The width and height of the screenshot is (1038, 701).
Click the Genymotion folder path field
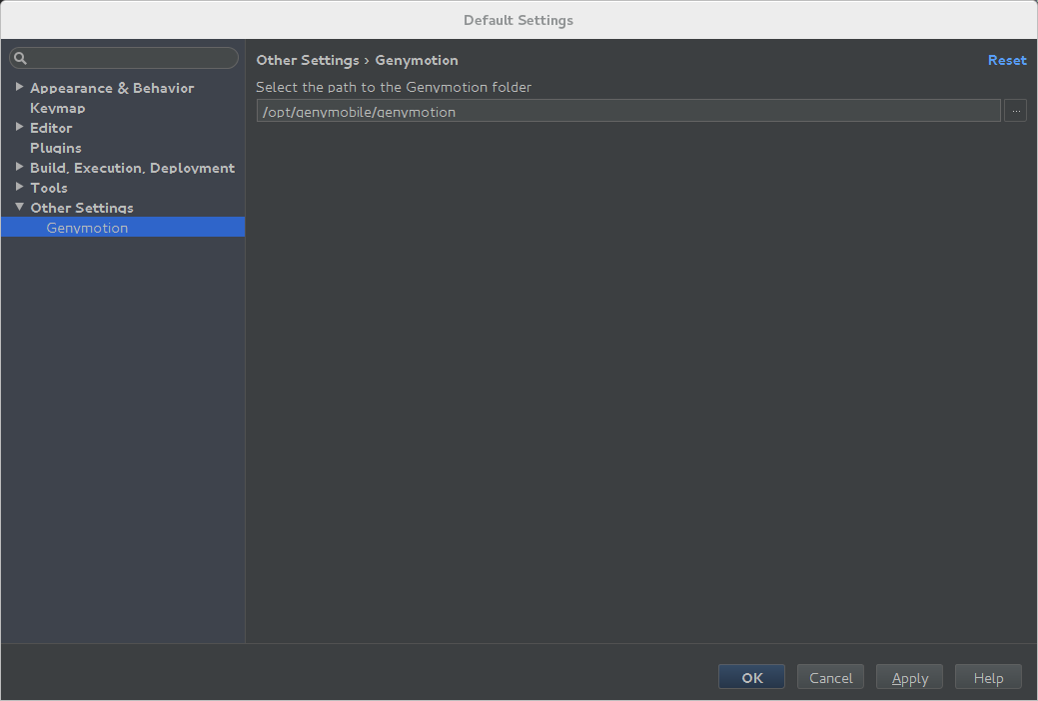tap(628, 111)
